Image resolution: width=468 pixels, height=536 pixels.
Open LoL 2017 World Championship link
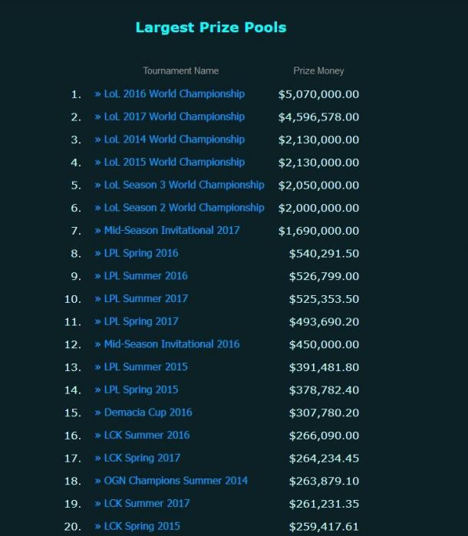[x=174, y=117]
